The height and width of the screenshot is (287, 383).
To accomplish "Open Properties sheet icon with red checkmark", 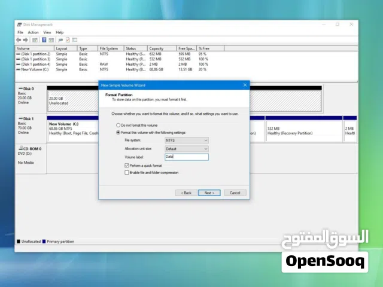I will point(68,40).
